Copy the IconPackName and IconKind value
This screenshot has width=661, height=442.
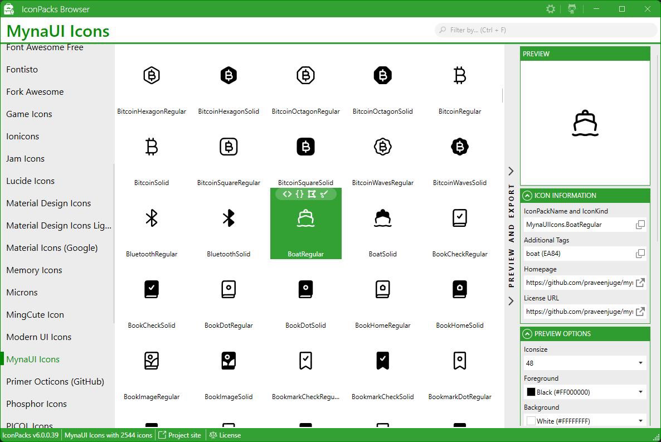coord(640,225)
